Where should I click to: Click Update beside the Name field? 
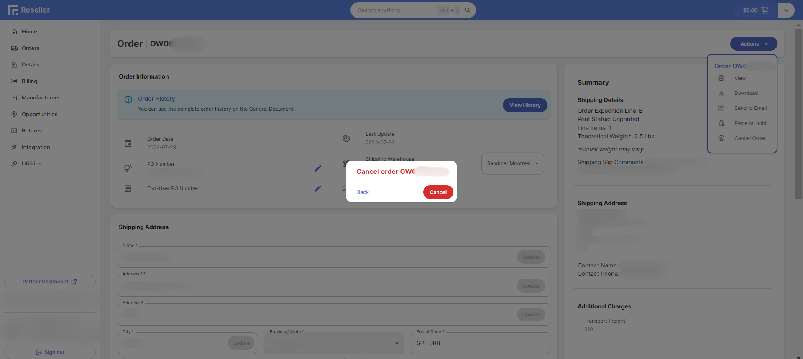pos(531,257)
